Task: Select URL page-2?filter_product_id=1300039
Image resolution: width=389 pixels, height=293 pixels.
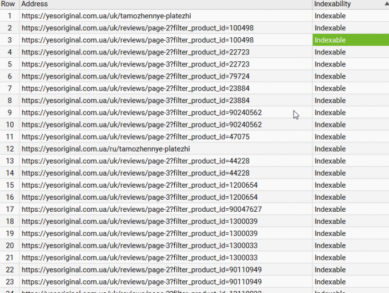Action: coord(140,233)
